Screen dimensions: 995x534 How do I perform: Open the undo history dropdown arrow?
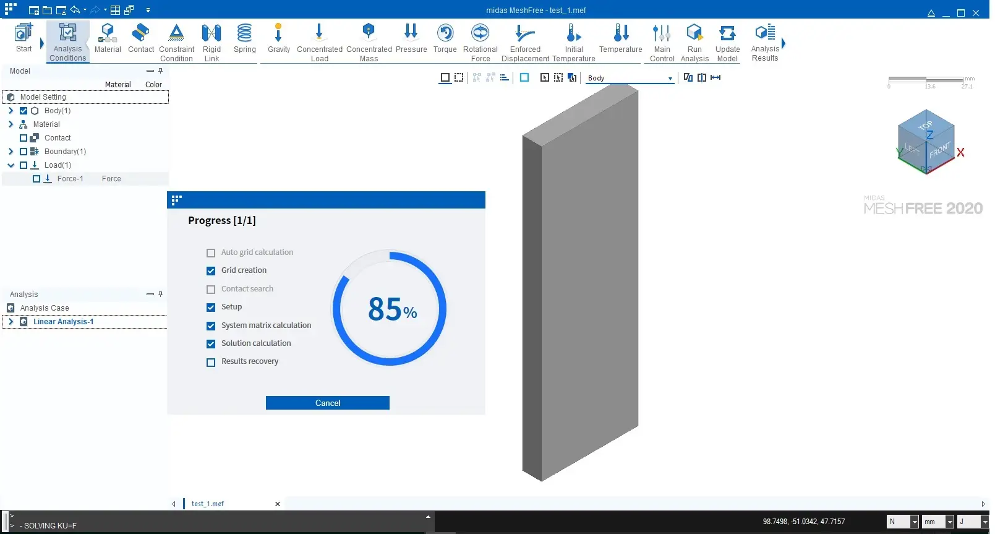coord(85,10)
